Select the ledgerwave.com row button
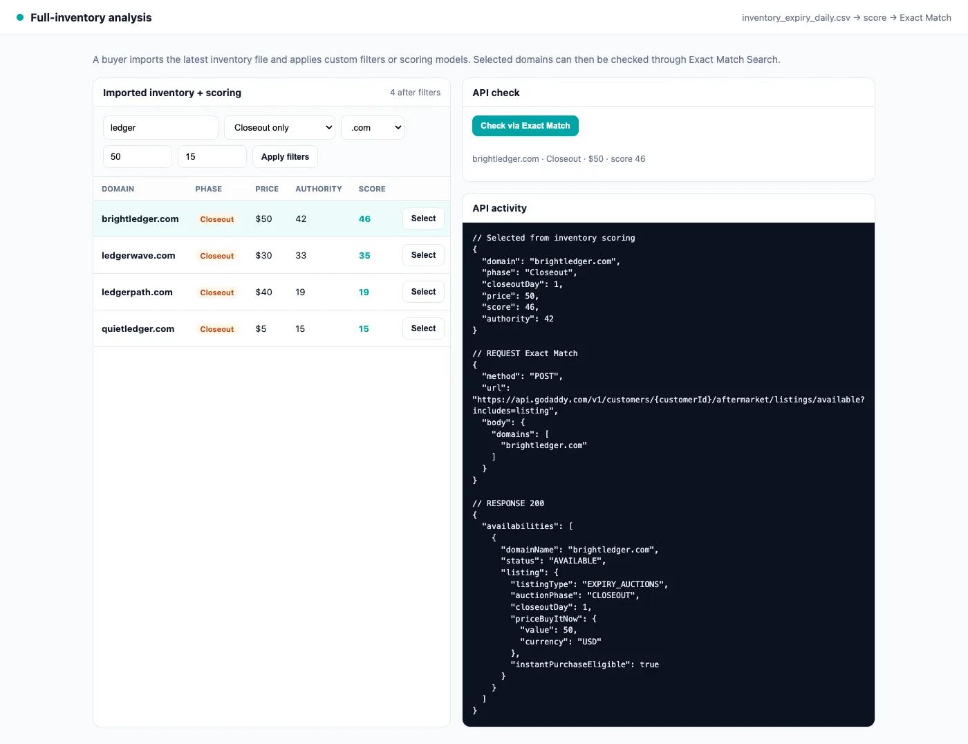 click(x=423, y=255)
